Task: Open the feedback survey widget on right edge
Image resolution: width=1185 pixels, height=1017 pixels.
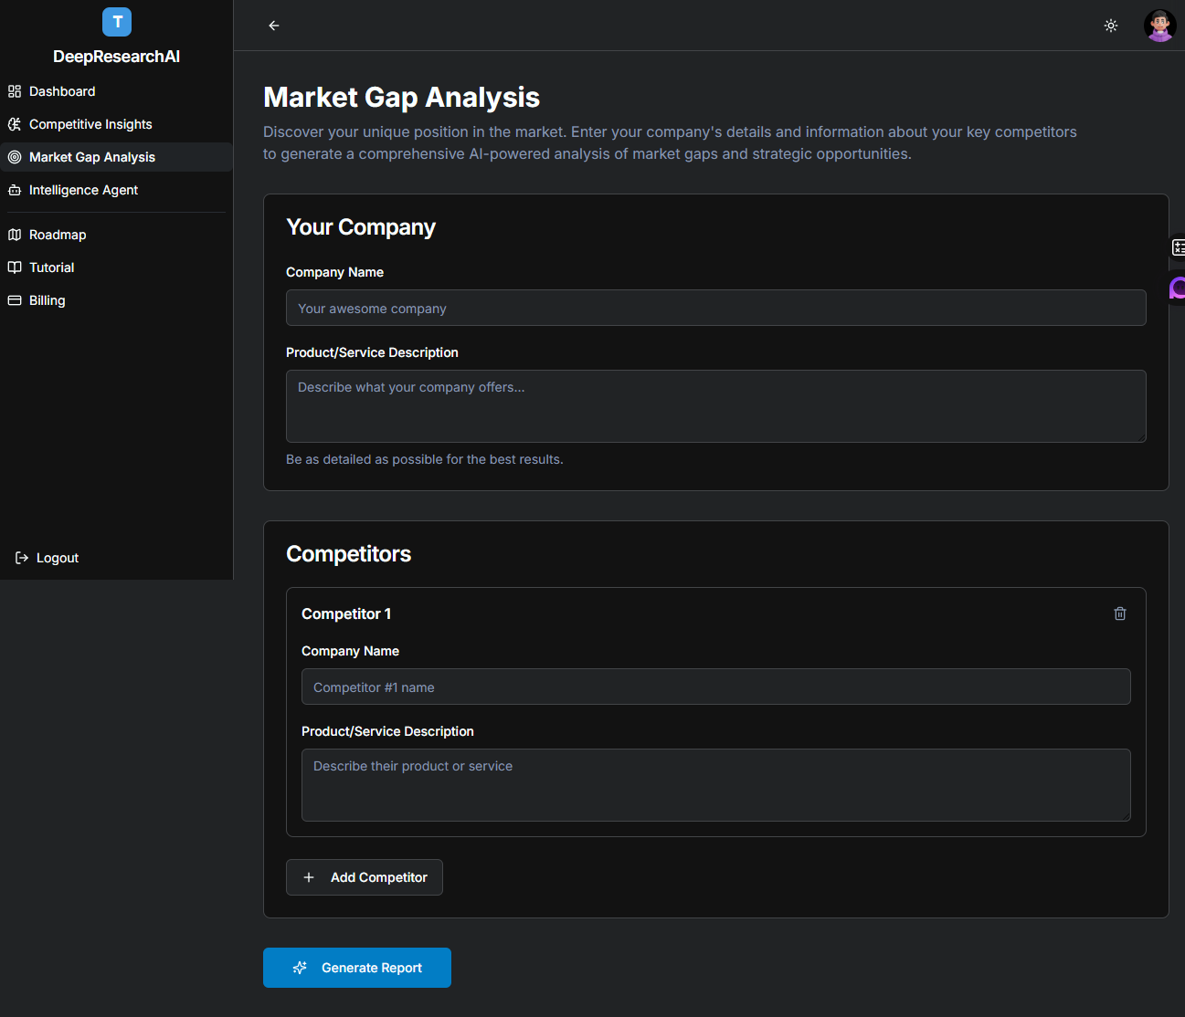Action: [1179, 246]
